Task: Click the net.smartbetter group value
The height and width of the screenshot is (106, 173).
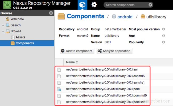Action: point(116,29)
